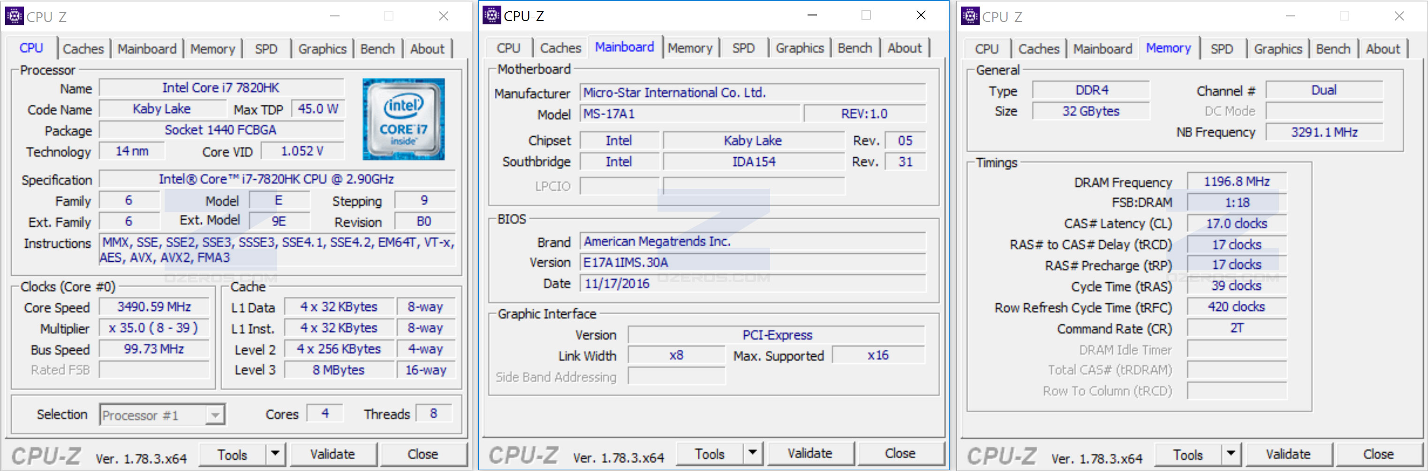Image resolution: width=1428 pixels, height=471 pixels.
Task: Open the Caches tab in the left CPU-Z window
Action: click(83, 49)
